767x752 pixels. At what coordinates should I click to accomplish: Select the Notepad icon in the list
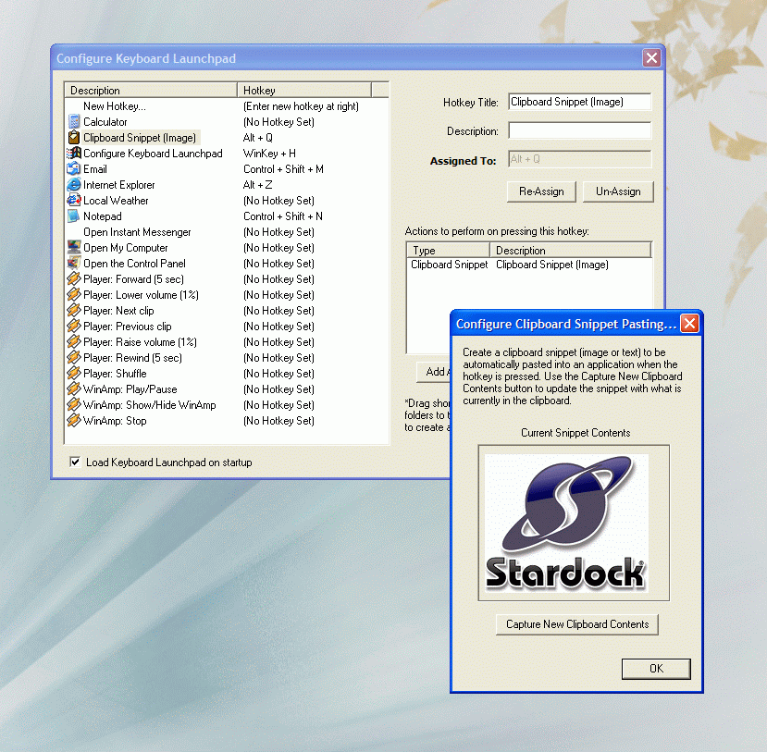pyautogui.click(x=74, y=216)
